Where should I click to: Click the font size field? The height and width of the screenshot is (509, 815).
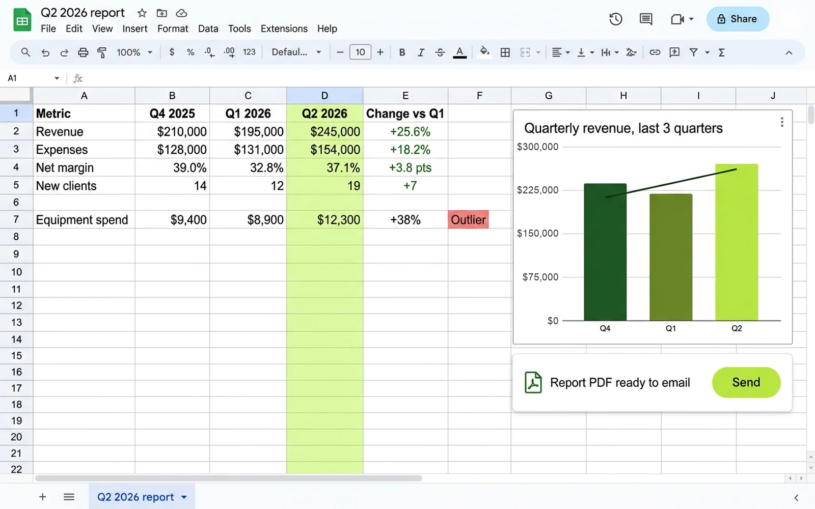[360, 52]
